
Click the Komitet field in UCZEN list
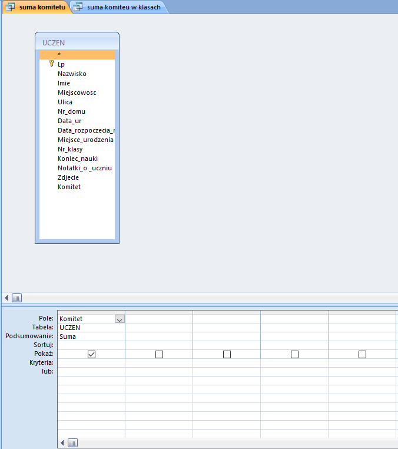click(x=69, y=187)
